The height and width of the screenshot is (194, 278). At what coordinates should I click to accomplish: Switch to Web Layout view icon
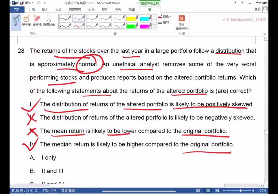coord(217,190)
